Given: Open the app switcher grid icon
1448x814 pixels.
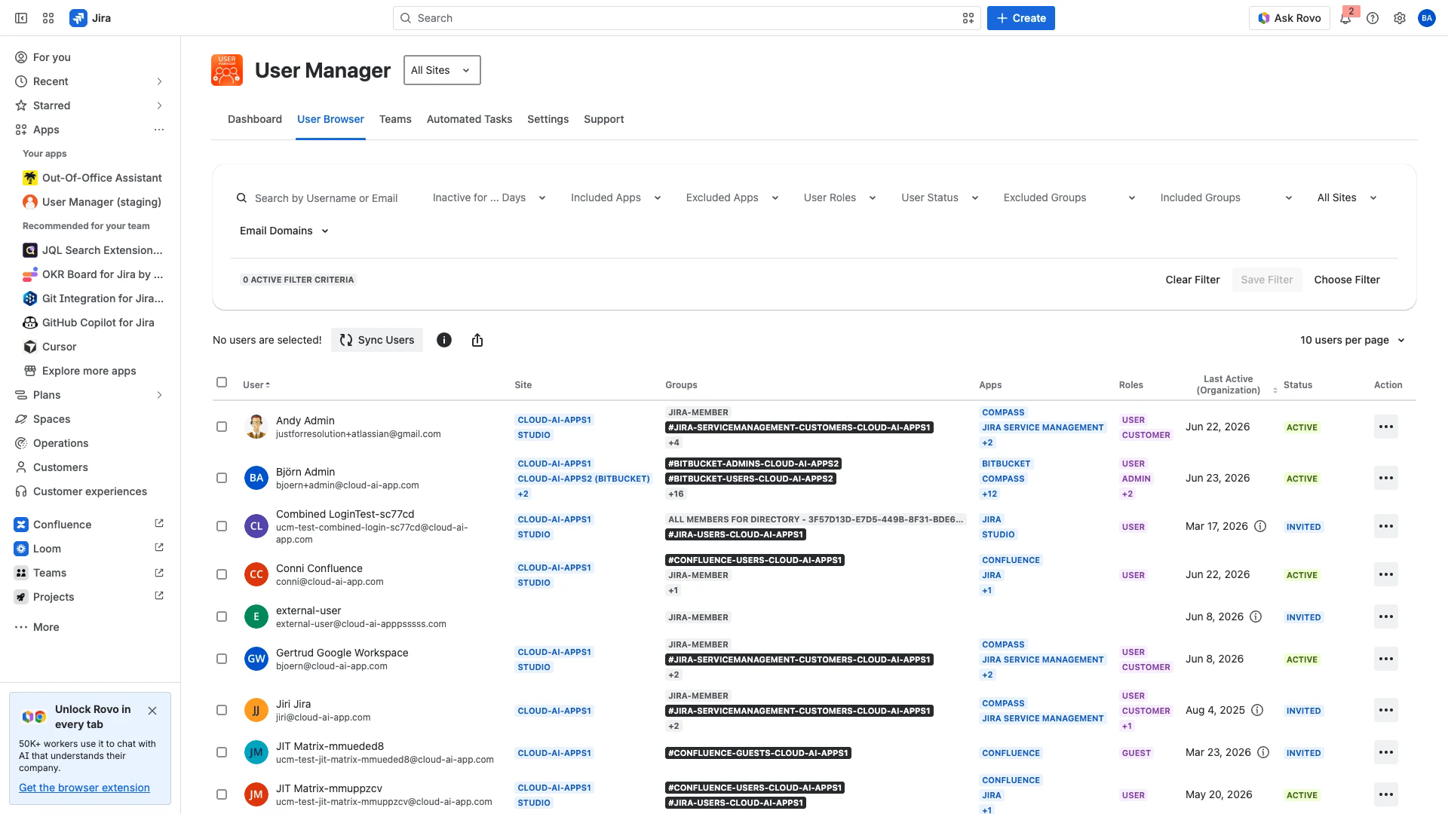Looking at the screenshot, I should (48, 18).
